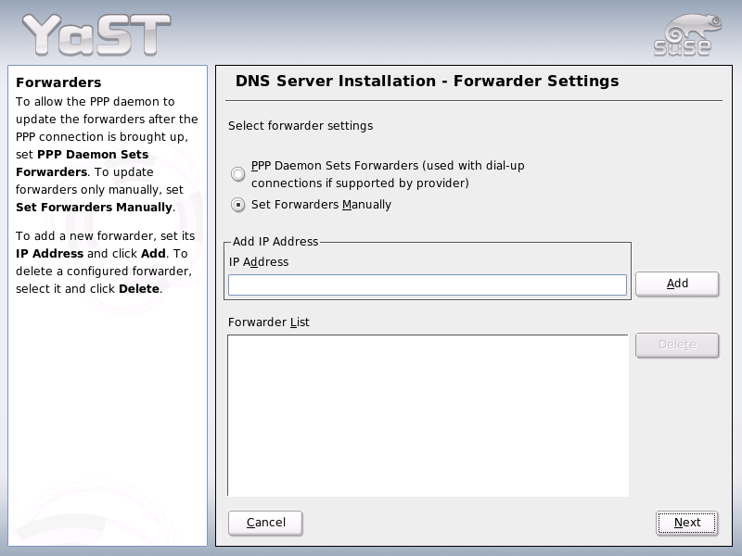Click the Add button
Image resolution: width=742 pixels, height=556 pixels.
[677, 284]
